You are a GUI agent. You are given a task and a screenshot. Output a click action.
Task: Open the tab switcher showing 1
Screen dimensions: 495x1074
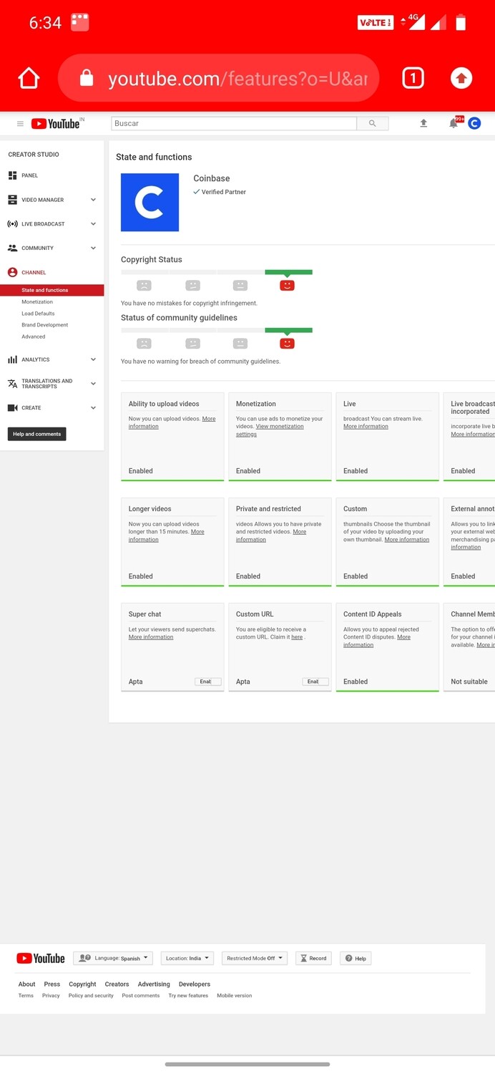[413, 78]
